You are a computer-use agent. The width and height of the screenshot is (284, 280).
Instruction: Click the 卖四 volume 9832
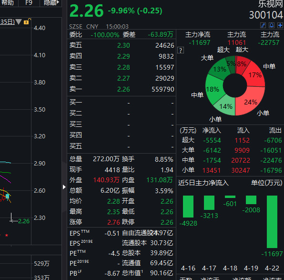coord(166,56)
